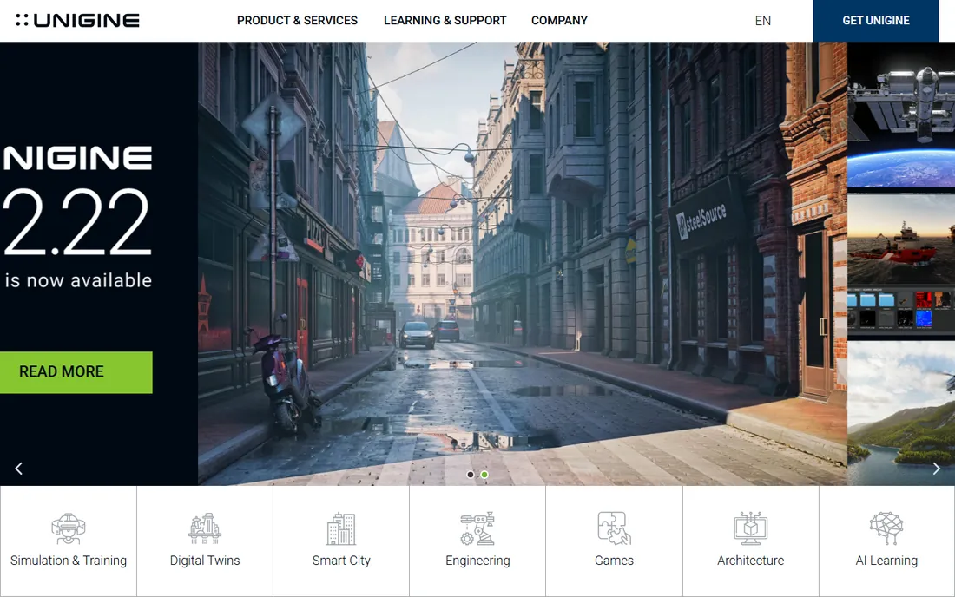This screenshot has width=955, height=597.
Task: Open the Learning & Support menu
Action: pyautogui.click(x=445, y=21)
